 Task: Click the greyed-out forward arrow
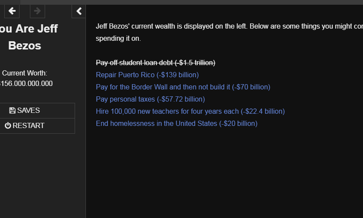click(x=37, y=11)
